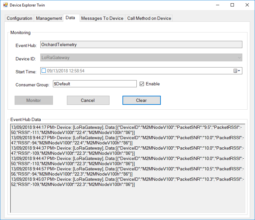
Task: Click the greyed-out Monitor button
Action: click(x=34, y=100)
